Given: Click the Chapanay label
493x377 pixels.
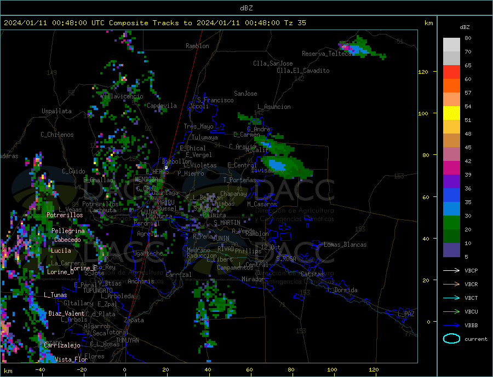Looking at the screenshot, I should pos(233,194).
